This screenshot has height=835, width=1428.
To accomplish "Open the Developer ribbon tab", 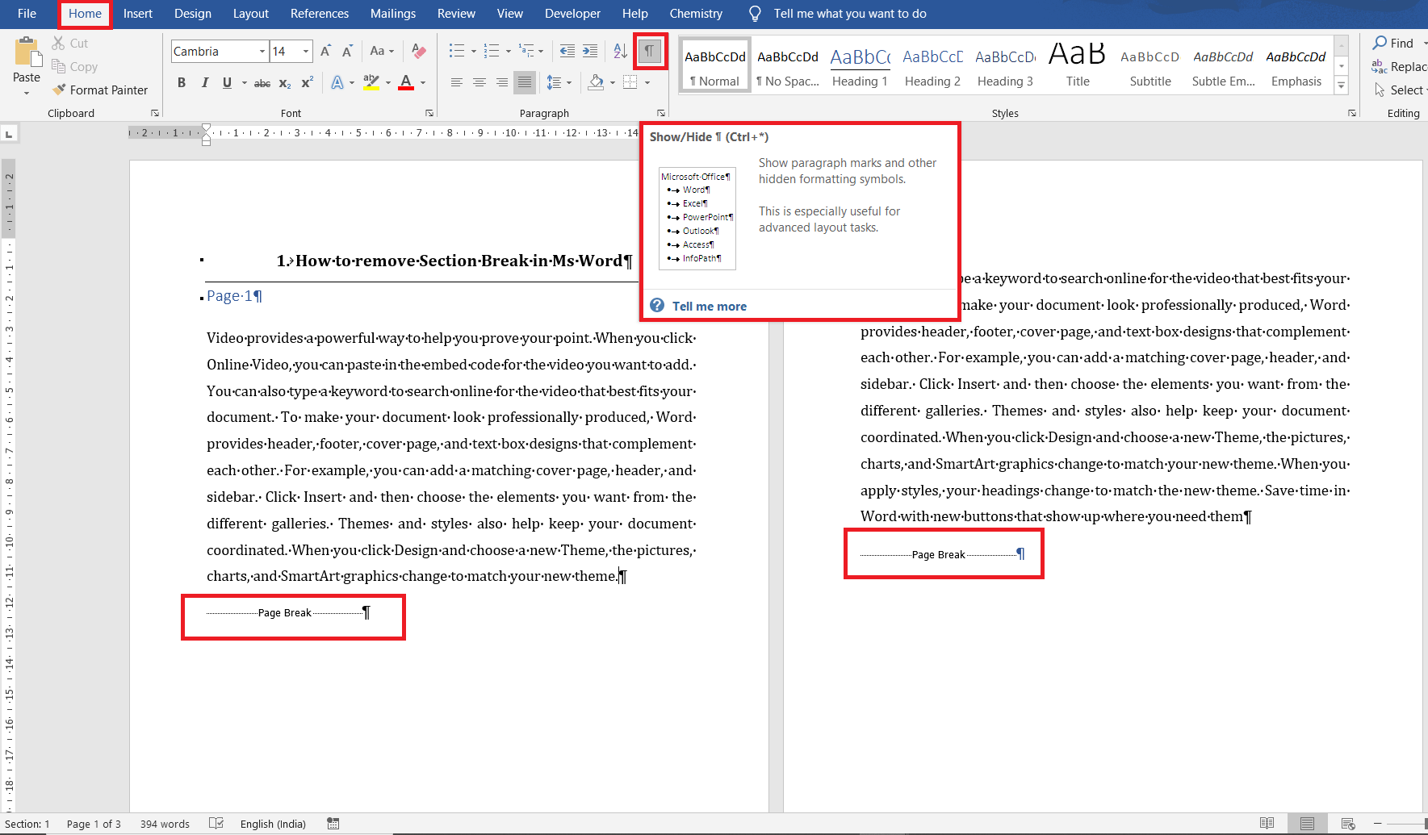I will click(x=572, y=13).
